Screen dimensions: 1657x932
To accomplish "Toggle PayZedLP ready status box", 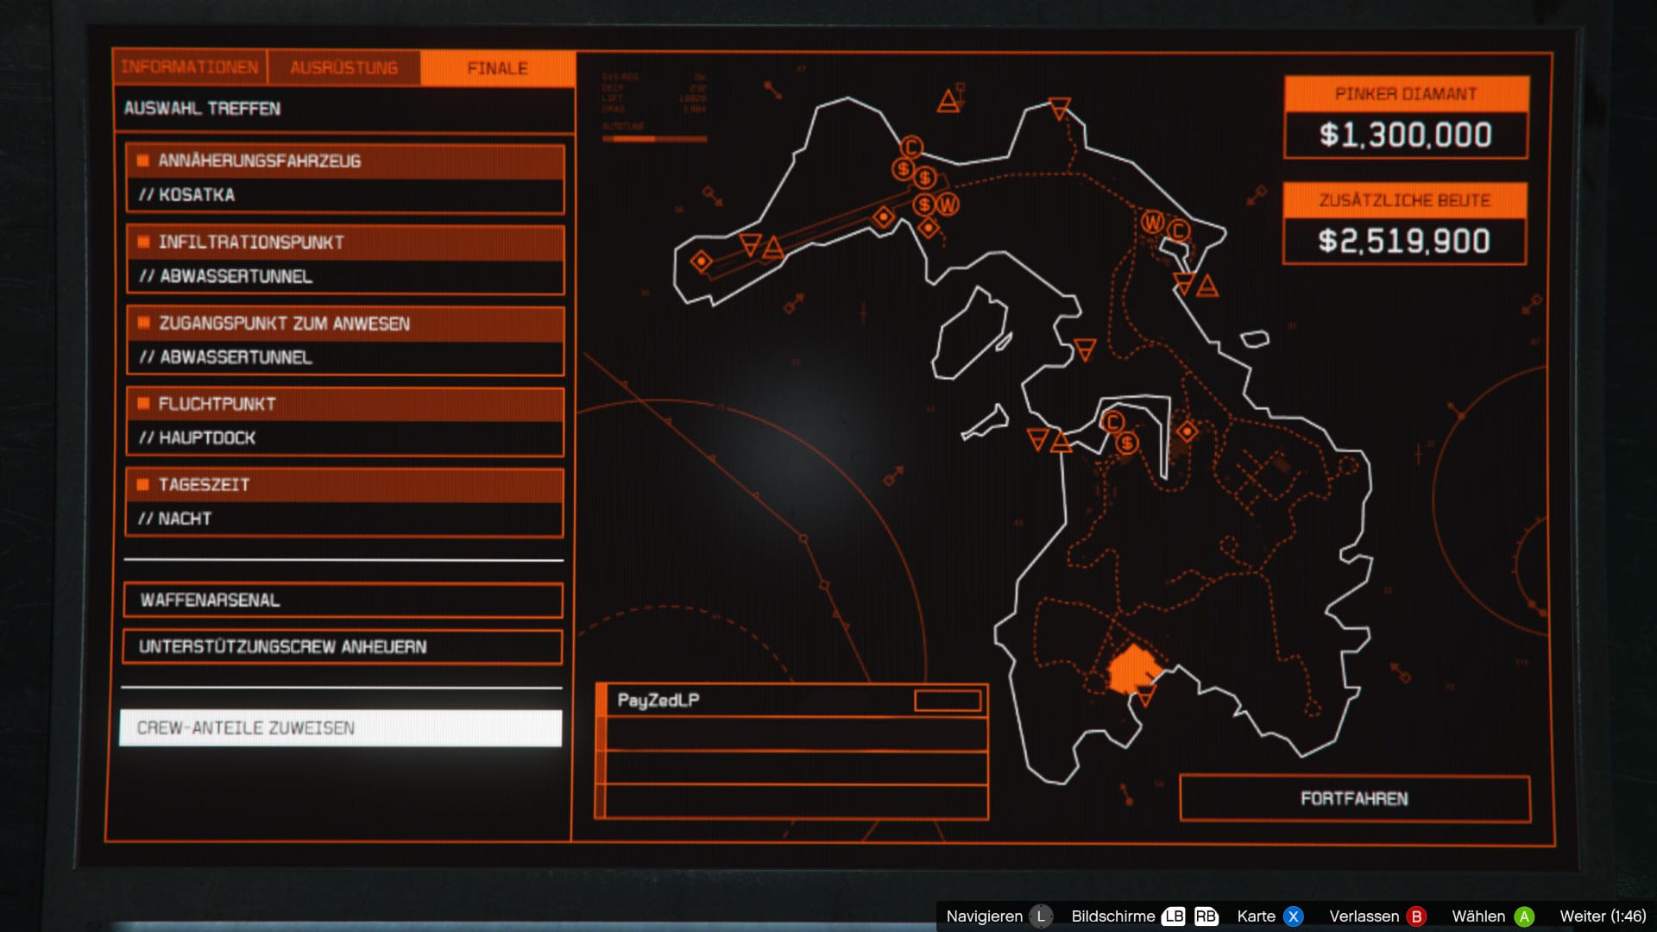I will pos(948,701).
